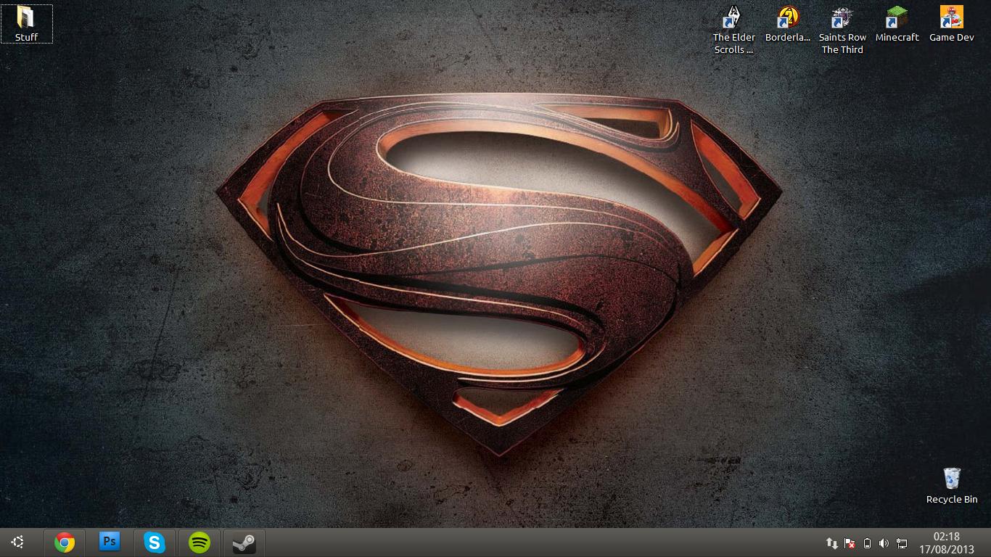Open the wired network tray icon
This screenshot has height=557, width=991.
coord(902,543)
